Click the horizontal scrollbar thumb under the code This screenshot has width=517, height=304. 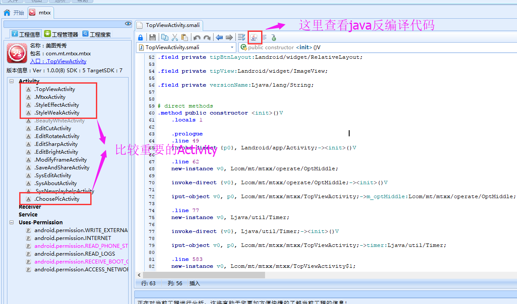pos(204,275)
